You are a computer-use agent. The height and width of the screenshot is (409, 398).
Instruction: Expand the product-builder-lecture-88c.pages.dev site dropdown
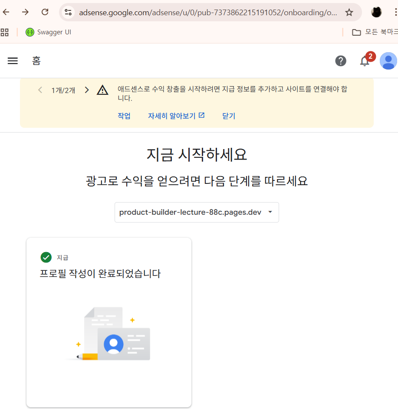pyautogui.click(x=197, y=213)
